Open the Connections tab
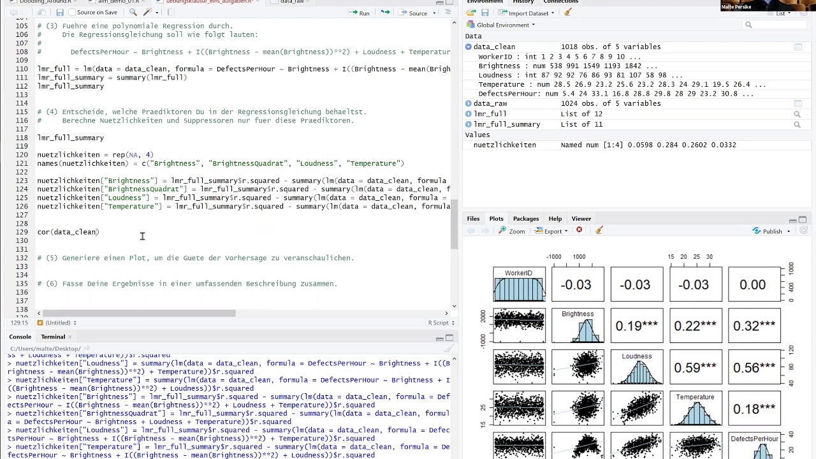 click(561, 2)
